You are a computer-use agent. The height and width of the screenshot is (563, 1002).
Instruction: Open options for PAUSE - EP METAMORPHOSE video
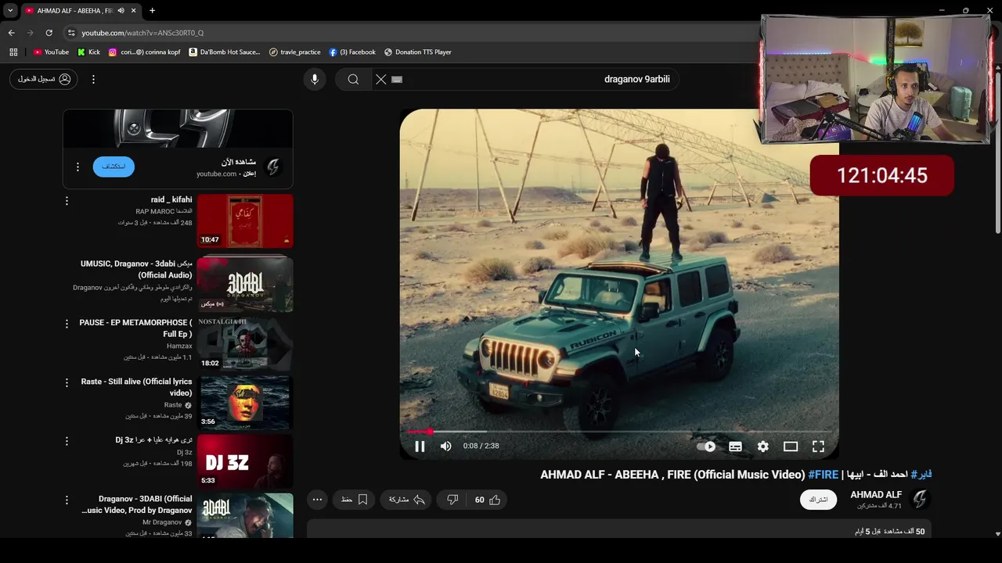(x=67, y=323)
